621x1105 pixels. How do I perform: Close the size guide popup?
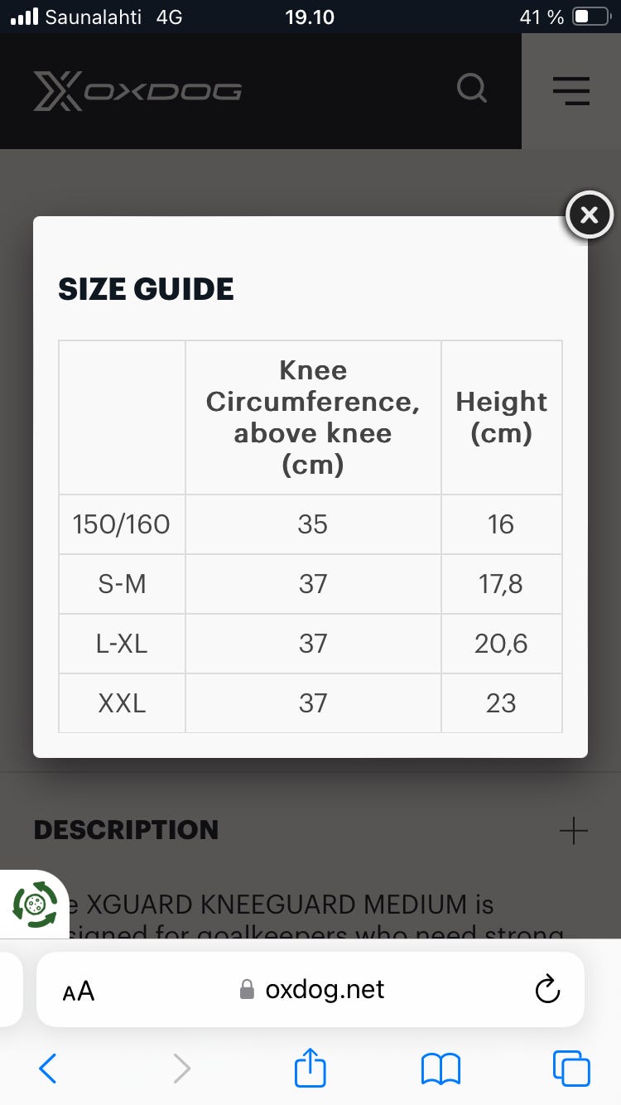[589, 215]
